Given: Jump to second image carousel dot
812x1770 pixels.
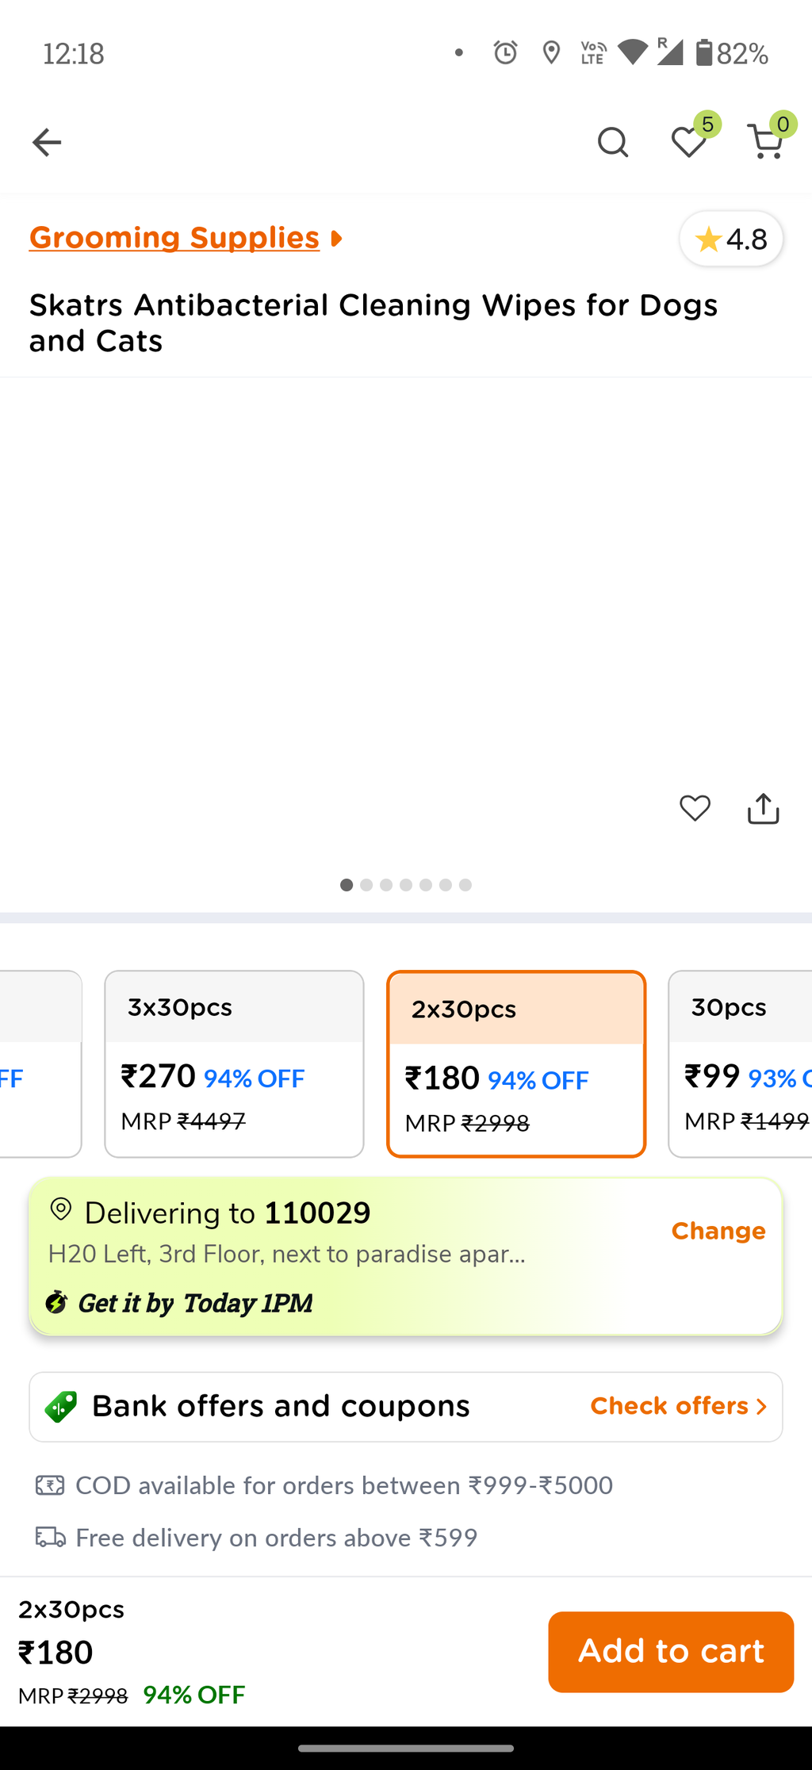Looking at the screenshot, I should (x=366, y=885).
